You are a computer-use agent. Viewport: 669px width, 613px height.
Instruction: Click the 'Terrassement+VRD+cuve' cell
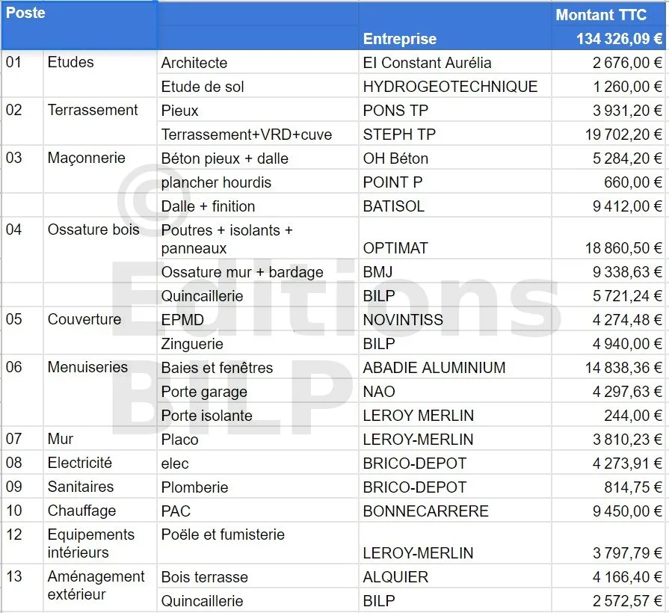point(247,135)
